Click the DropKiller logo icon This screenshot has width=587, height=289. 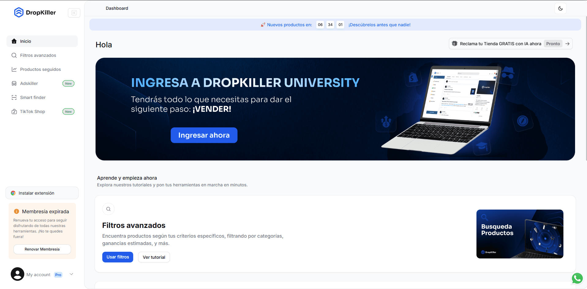click(19, 13)
